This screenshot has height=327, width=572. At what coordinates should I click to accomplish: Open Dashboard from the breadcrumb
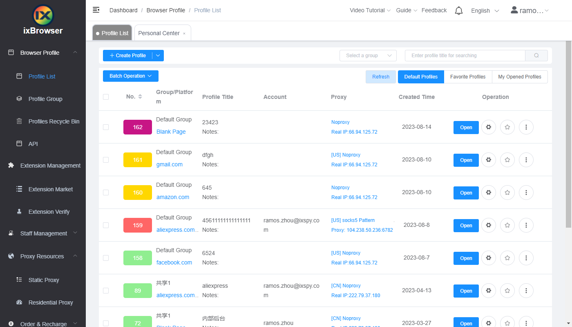click(x=123, y=10)
